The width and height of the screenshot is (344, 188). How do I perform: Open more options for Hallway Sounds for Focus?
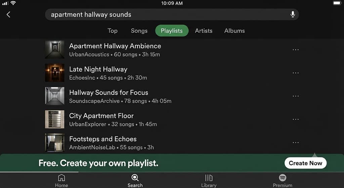coord(296,96)
